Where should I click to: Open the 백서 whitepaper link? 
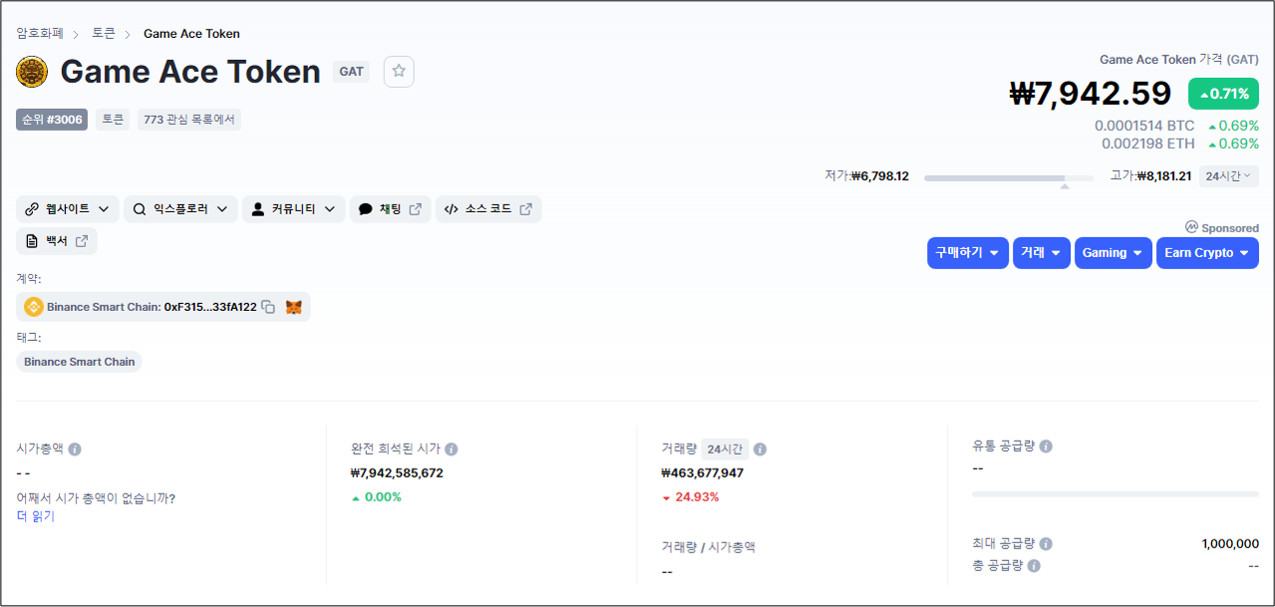click(57, 241)
